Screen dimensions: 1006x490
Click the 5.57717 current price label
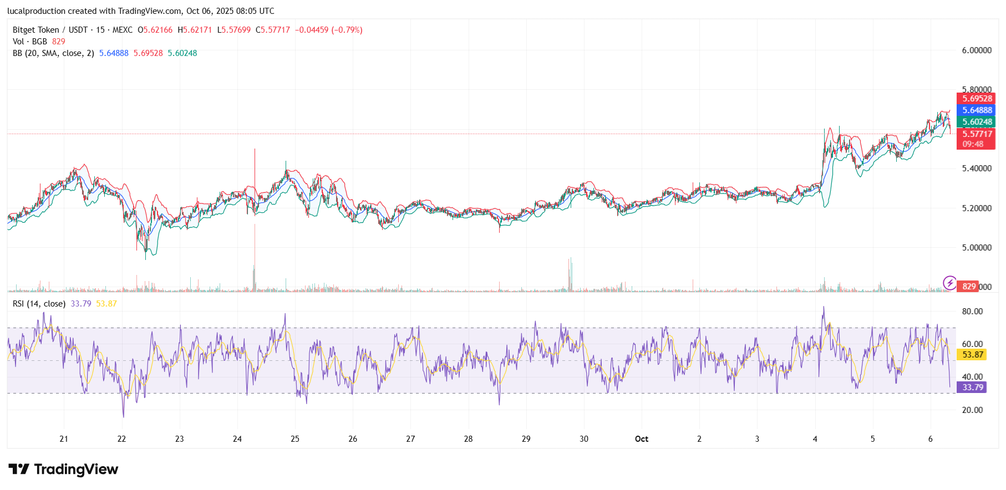point(976,134)
